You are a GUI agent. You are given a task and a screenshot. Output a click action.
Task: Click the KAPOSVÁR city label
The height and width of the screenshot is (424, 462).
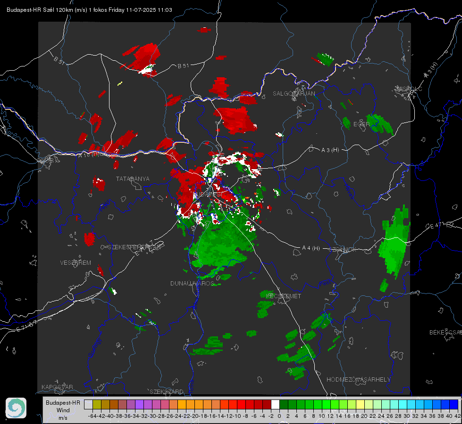[x=57, y=387]
